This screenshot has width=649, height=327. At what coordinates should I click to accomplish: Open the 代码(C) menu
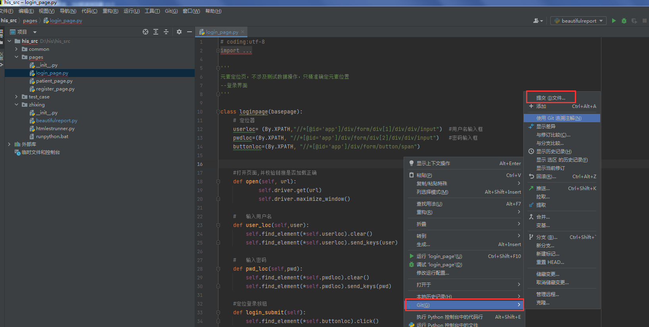tap(89, 11)
